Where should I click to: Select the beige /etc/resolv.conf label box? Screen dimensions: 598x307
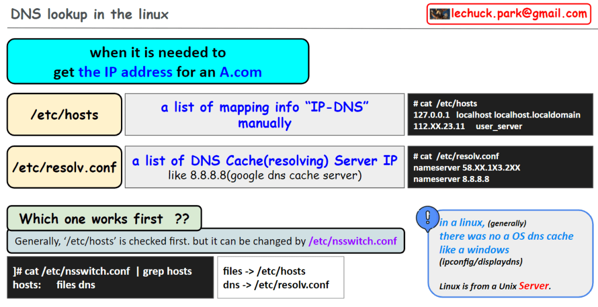click(64, 167)
